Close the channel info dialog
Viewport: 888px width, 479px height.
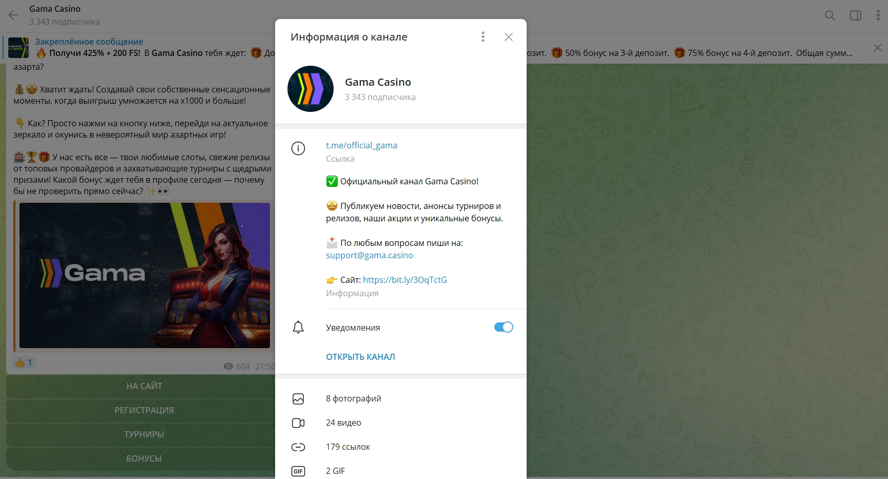coord(509,37)
